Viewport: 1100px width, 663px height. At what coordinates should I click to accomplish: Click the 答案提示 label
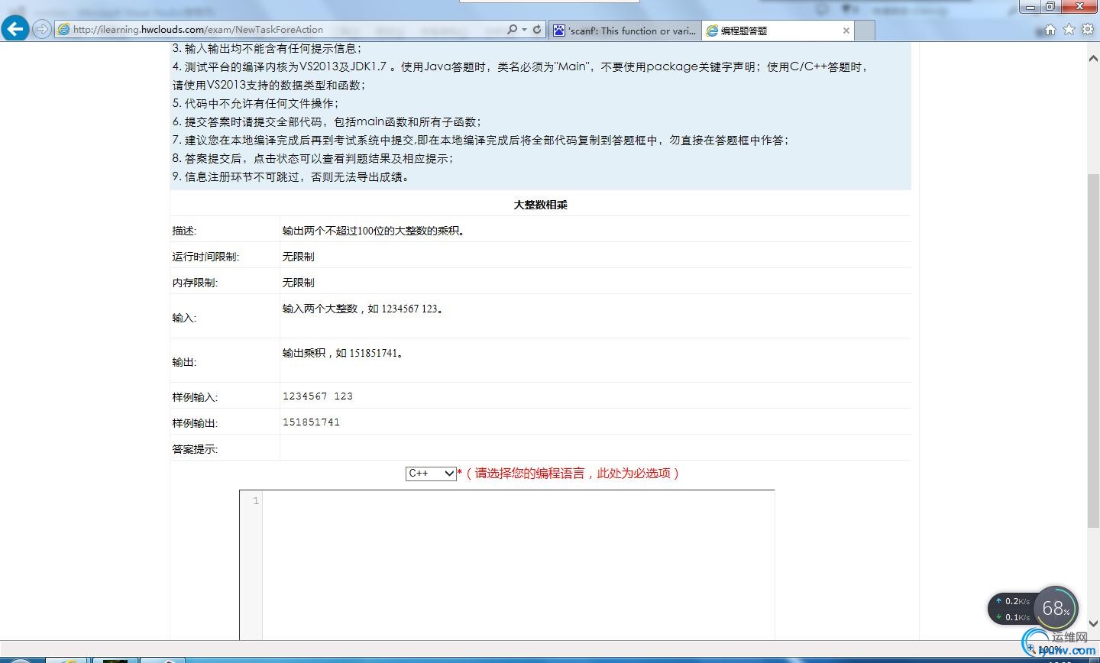click(195, 449)
